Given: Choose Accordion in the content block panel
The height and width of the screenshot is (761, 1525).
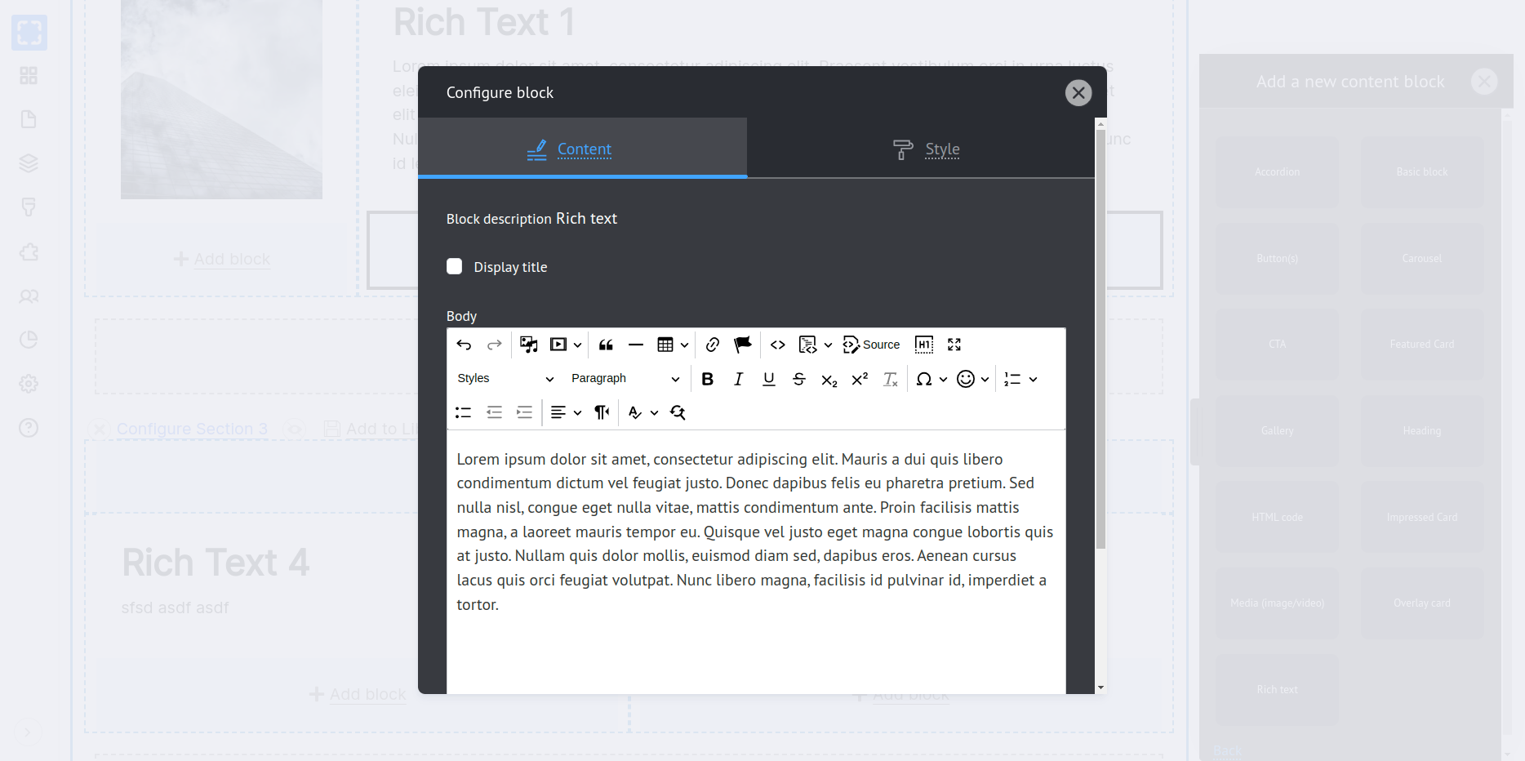Looking at the screenshot, I should point(1277,171).
